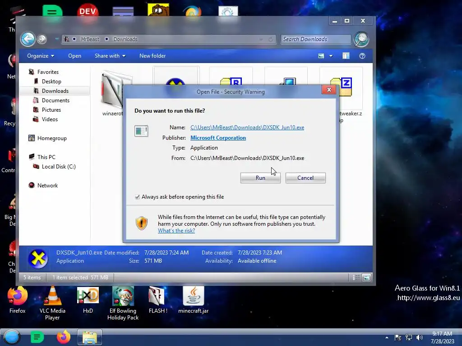Click the DirectX icon in the details pane
The height and width of the screenshot is (346, 462).
38,259
